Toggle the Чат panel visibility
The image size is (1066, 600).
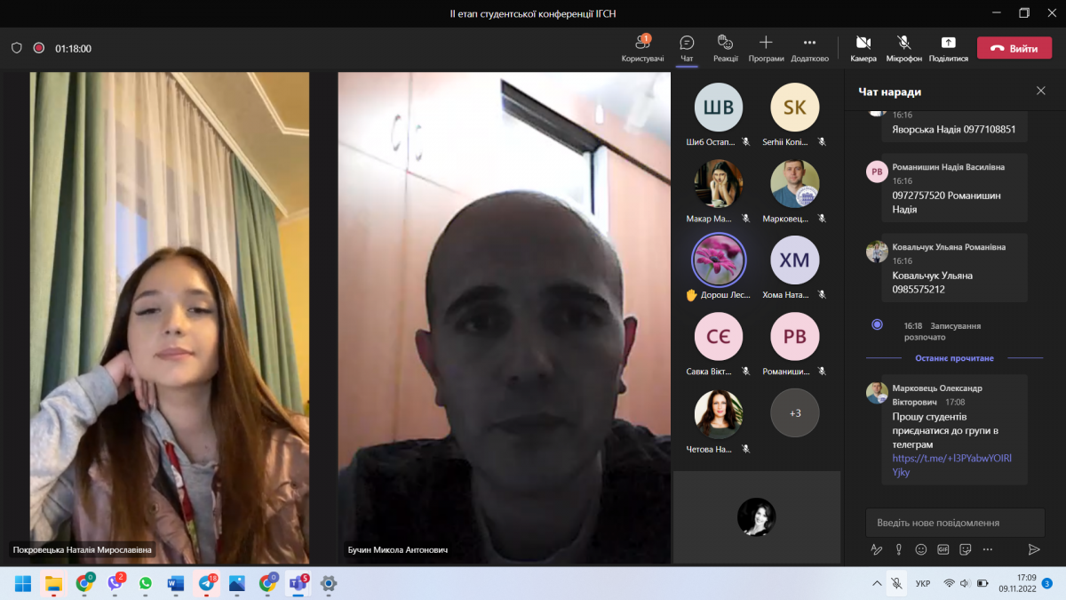tap(687, 48)
